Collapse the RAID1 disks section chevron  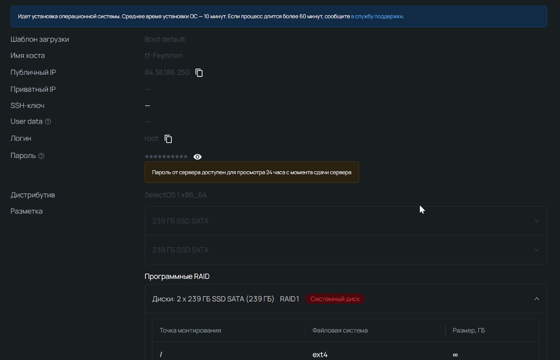click(x=536, y=299)
